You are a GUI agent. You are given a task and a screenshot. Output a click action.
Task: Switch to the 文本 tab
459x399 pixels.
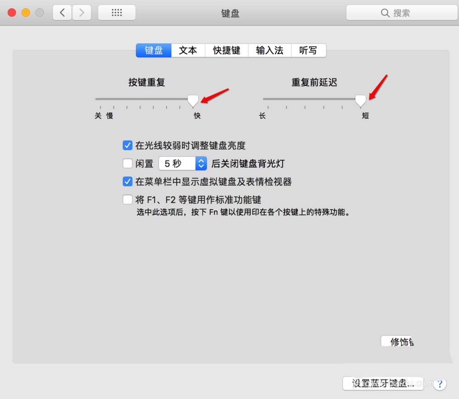click(188, 50)
